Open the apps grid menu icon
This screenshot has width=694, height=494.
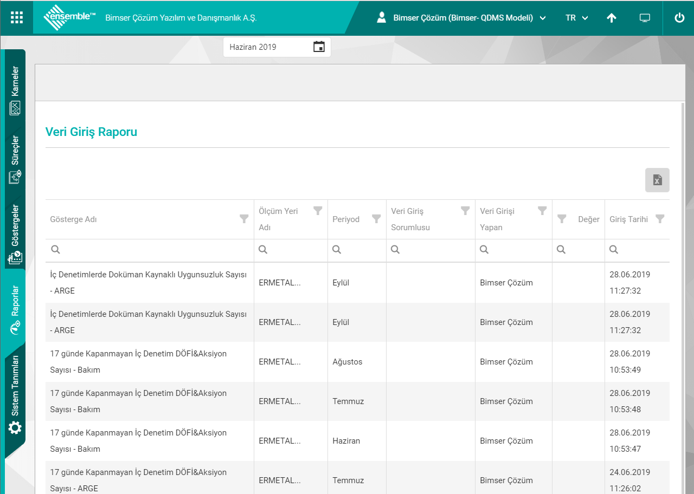pyautogui.click(x=17, y=17)
